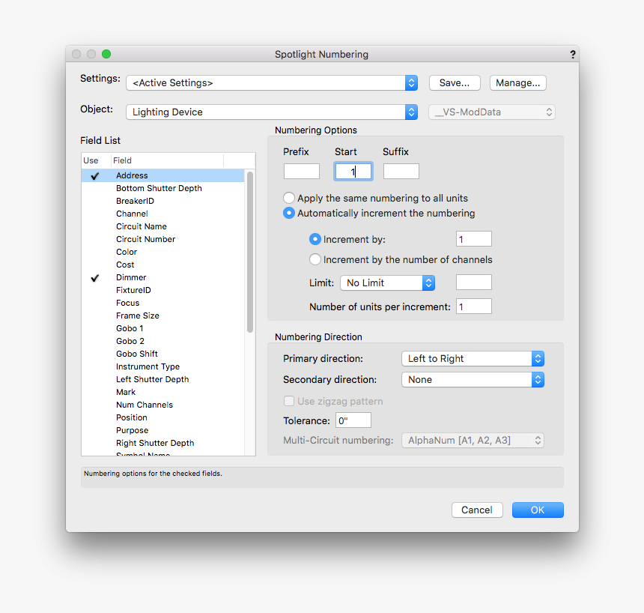
Task: Click the Save... button
Action: (455, 82)
